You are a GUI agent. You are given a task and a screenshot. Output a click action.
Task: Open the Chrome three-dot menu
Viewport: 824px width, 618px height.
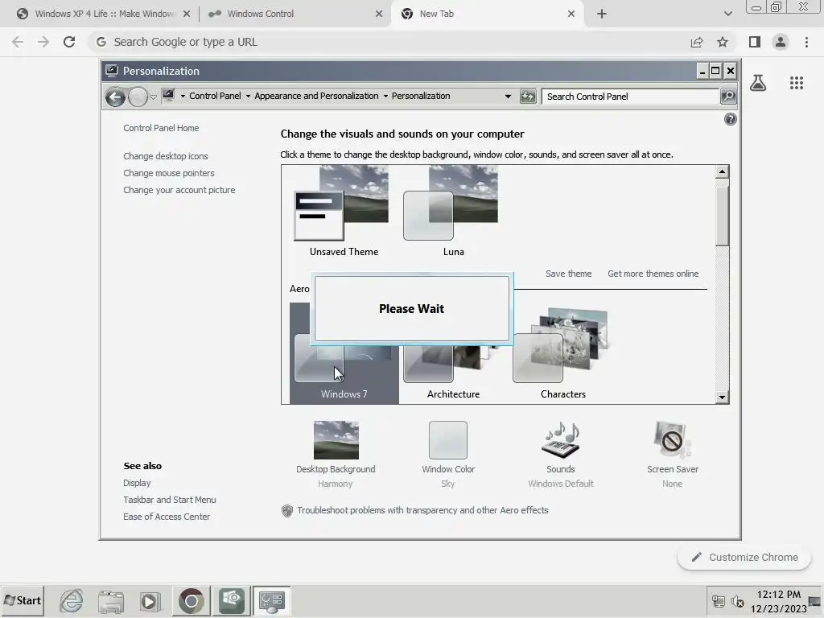point(806,42)
